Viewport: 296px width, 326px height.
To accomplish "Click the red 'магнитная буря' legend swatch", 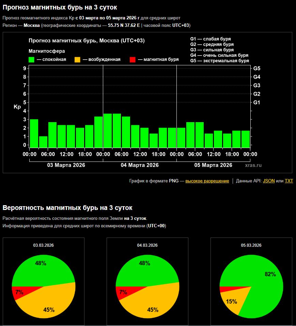I will [x=133, y=60].
